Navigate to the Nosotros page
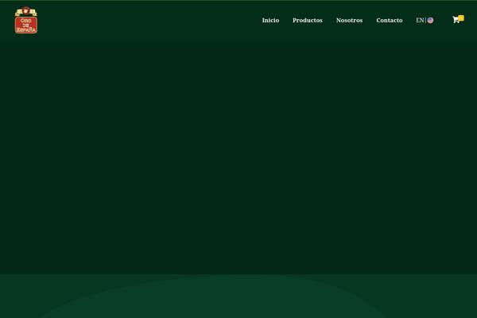Viewport: 477px width, 318px height. pyautogui.click(x=349, y=21)
